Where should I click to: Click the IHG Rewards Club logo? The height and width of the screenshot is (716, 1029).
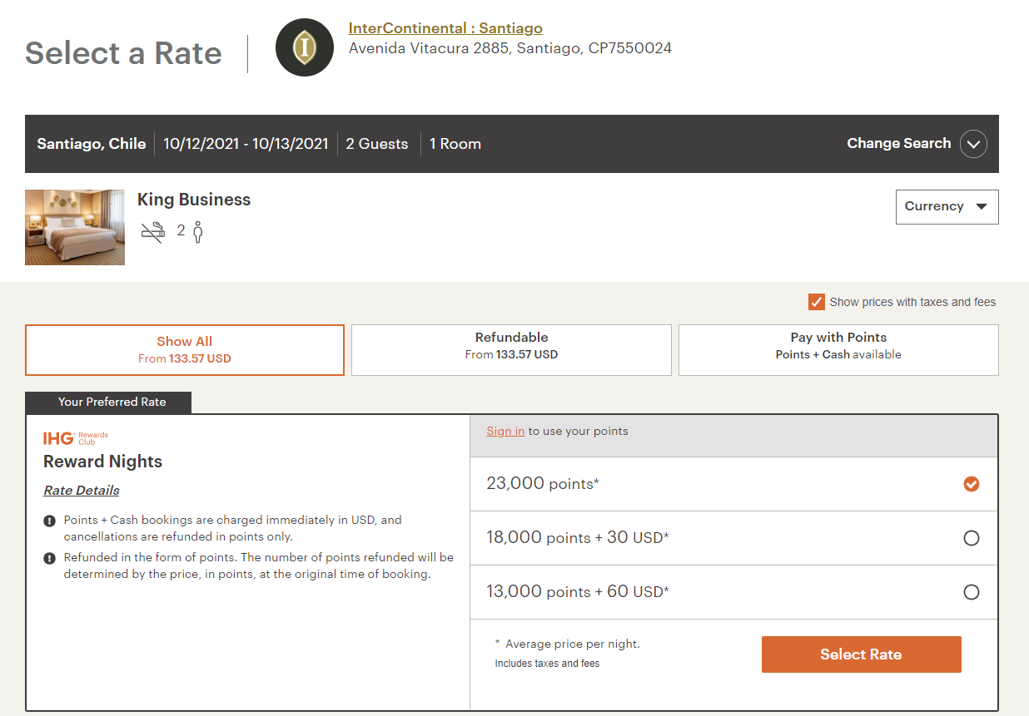click(76, 437)
